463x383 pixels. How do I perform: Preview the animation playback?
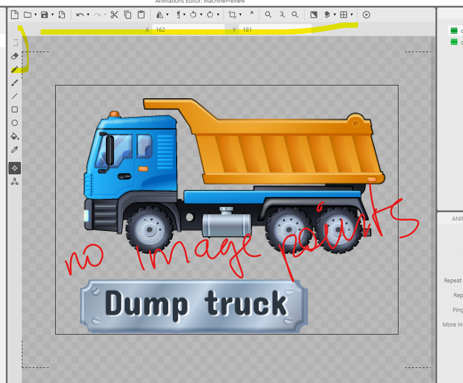point(366,14)
